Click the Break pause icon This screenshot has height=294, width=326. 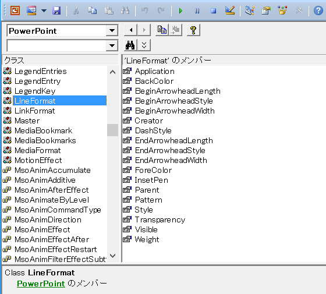point(197,10)
